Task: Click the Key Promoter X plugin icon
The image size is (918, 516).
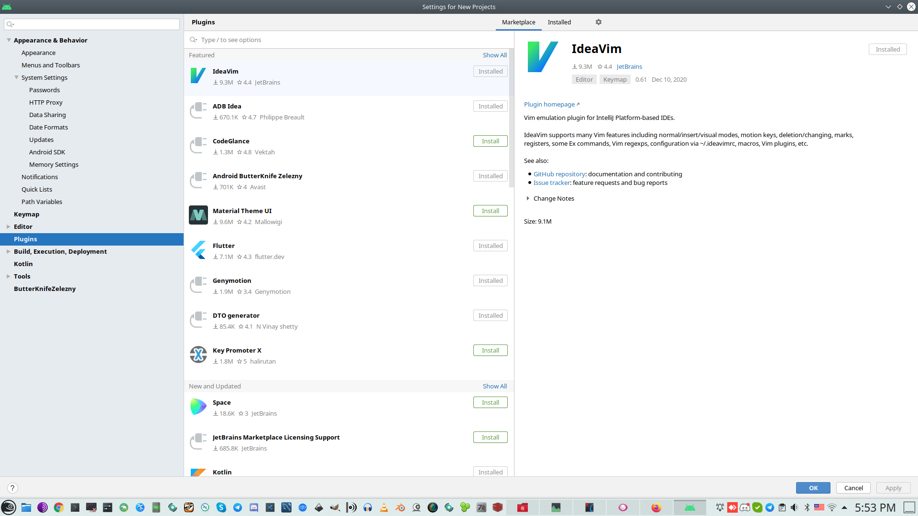Action: pyautogui.click(x=198, y=355)
